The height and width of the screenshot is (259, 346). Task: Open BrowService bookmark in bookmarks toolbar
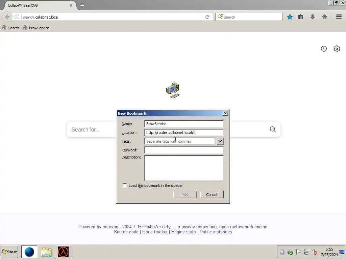pos(36,28)
